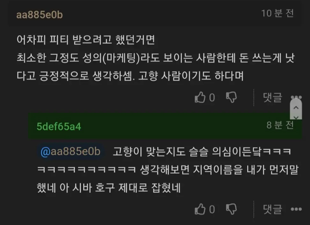Screen dimensions: 310x225
Task: Jump down with the floating down chevron
Action: (296, 117)
